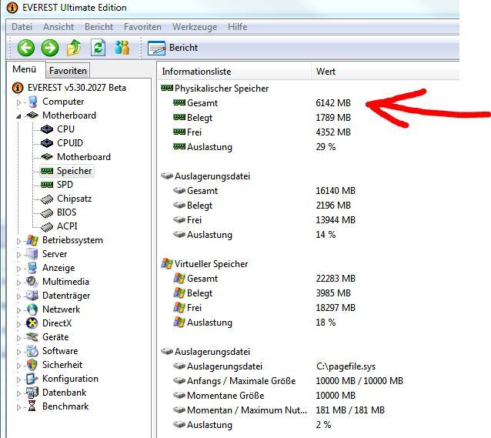Select the 1789 MB value
The height and width of the screenshot is (438, 491).
point(333,118)
